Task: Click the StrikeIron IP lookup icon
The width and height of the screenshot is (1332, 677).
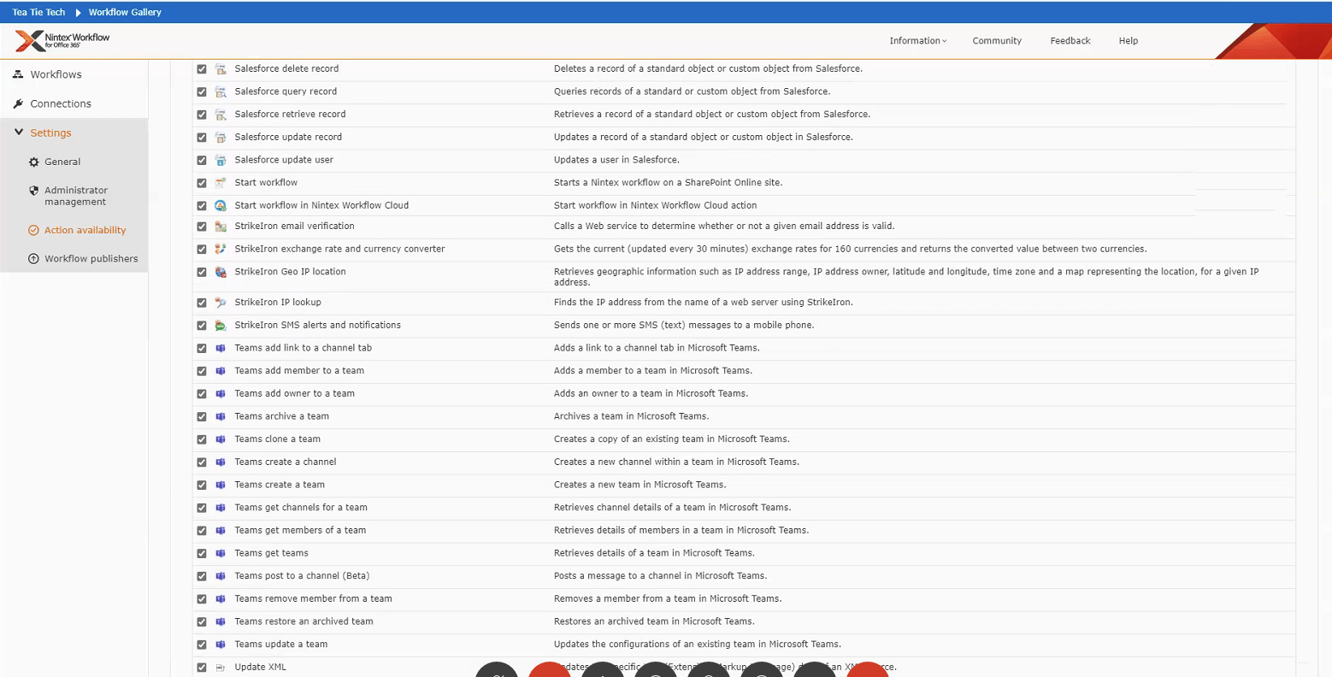Action: 221,303
